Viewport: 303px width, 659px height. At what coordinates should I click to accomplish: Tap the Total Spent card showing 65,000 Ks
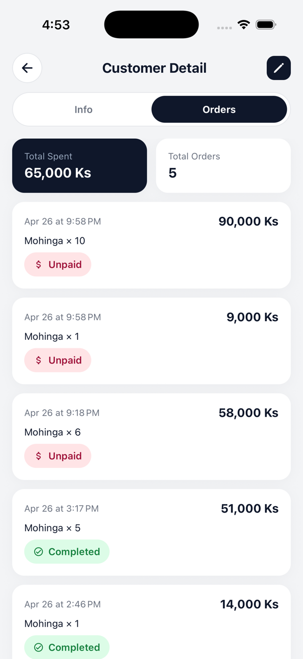click(x=79, y=165)
